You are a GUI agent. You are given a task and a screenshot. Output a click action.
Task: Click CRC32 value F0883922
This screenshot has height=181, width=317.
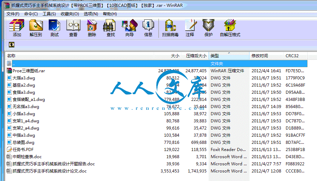[295, 164]
